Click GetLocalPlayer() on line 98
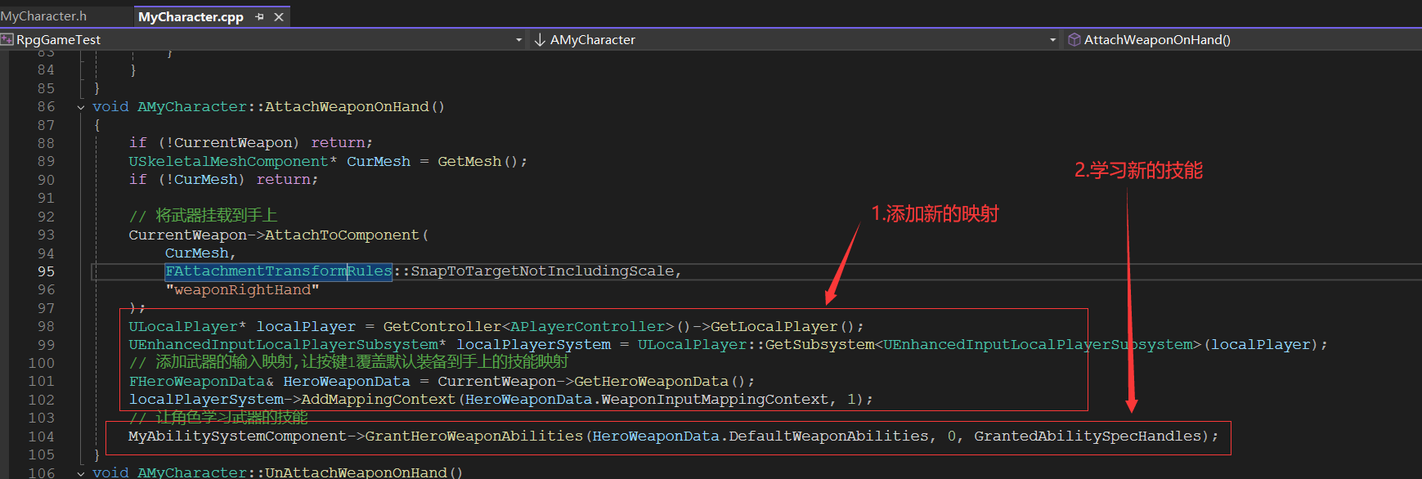The height and width of the screenshot is (479, 1422). tap(783, 327)
